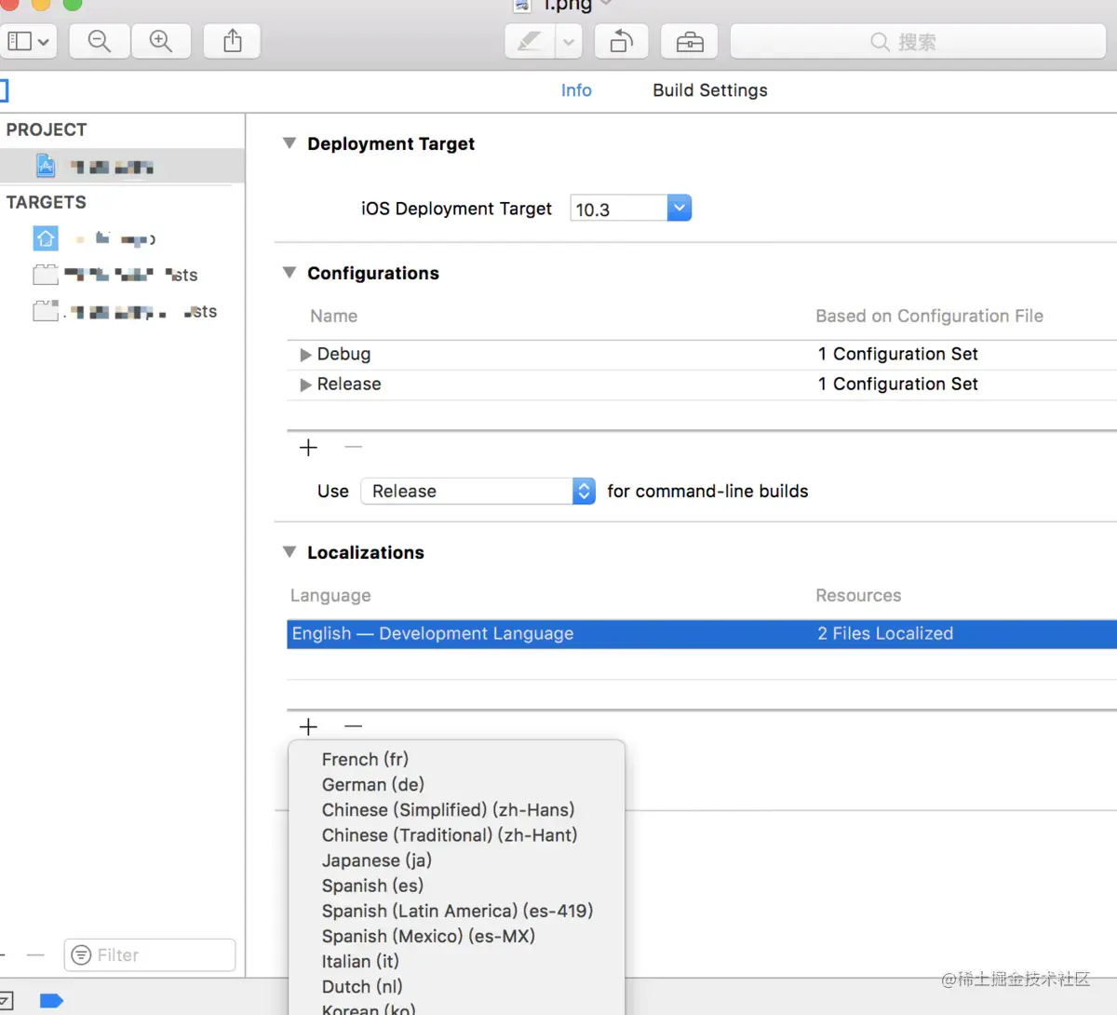Open the command-line builds Release dropdown
The width and height of the screenshot is (1117, 1015).
point(478,491)
